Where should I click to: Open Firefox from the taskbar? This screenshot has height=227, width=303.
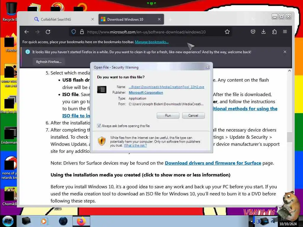coord(81,221)
